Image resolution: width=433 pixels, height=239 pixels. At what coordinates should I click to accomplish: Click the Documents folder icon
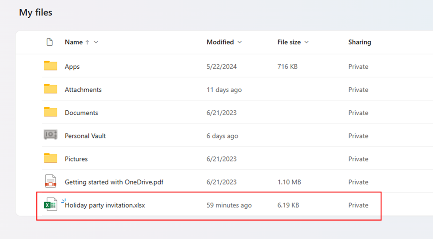pos(51,112)
